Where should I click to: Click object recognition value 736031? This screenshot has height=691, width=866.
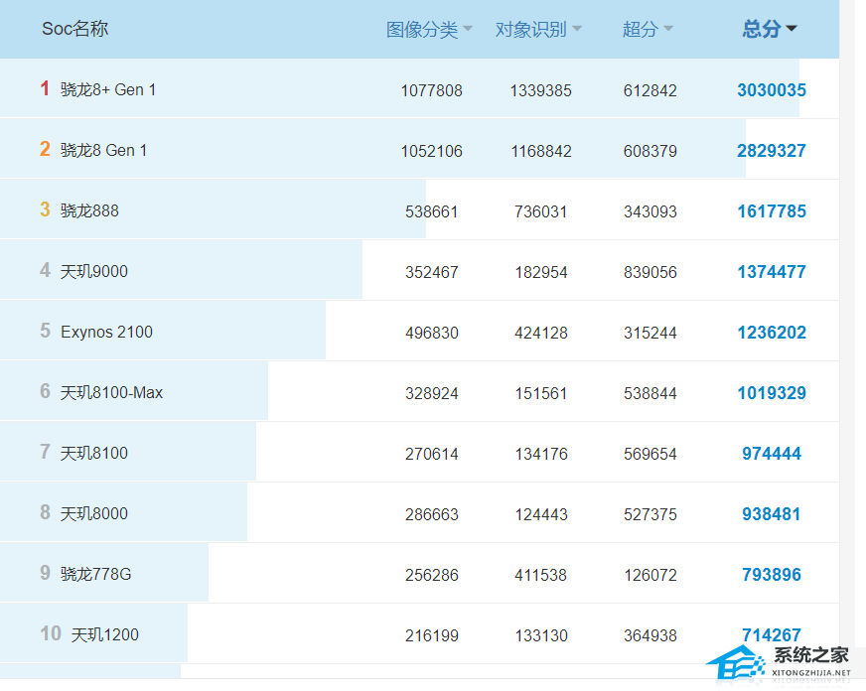[x=540, y=211]
